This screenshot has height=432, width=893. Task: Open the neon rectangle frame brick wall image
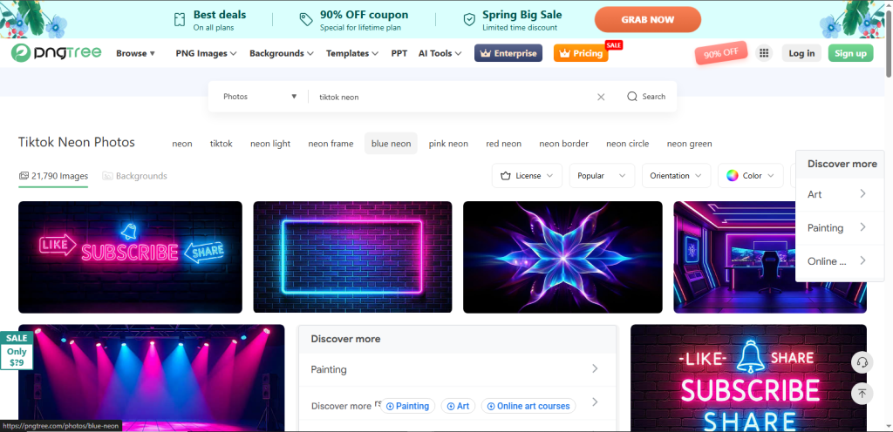[x=352, y=257]
